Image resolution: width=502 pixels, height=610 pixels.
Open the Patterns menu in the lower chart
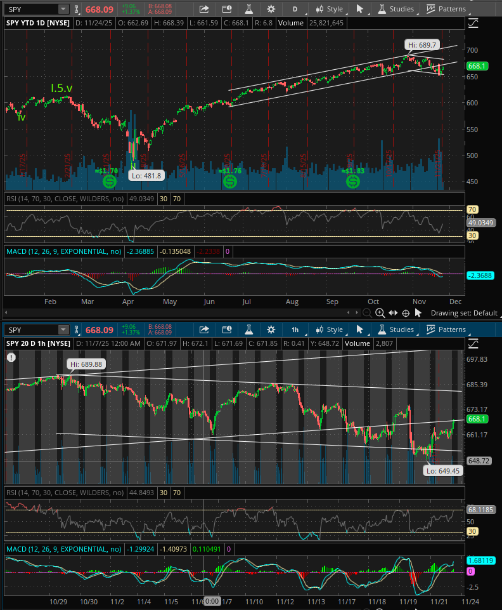click(446, 329)
